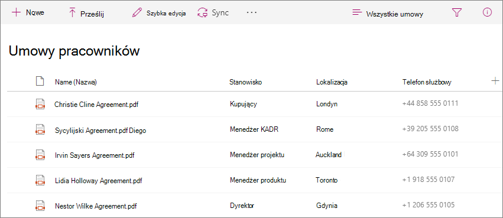Select the Gdynia location cell

pyautogui.click(x=326, y=206)
